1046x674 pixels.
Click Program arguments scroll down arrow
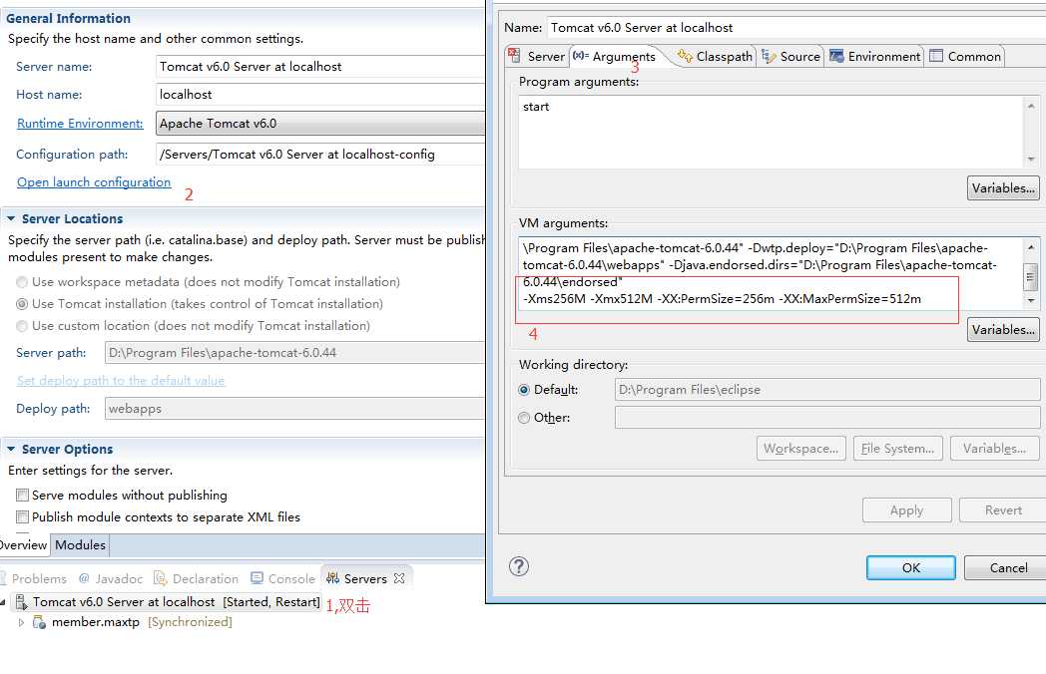click(1031, 159)
